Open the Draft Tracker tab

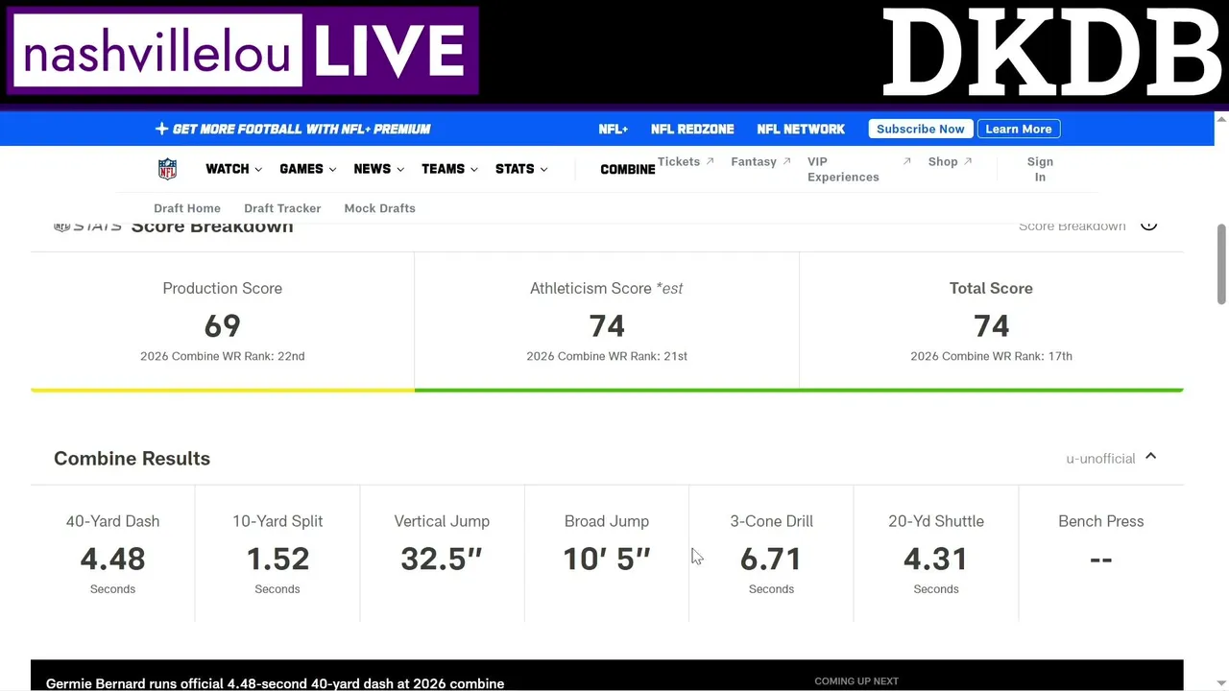(x=282, y=208)
